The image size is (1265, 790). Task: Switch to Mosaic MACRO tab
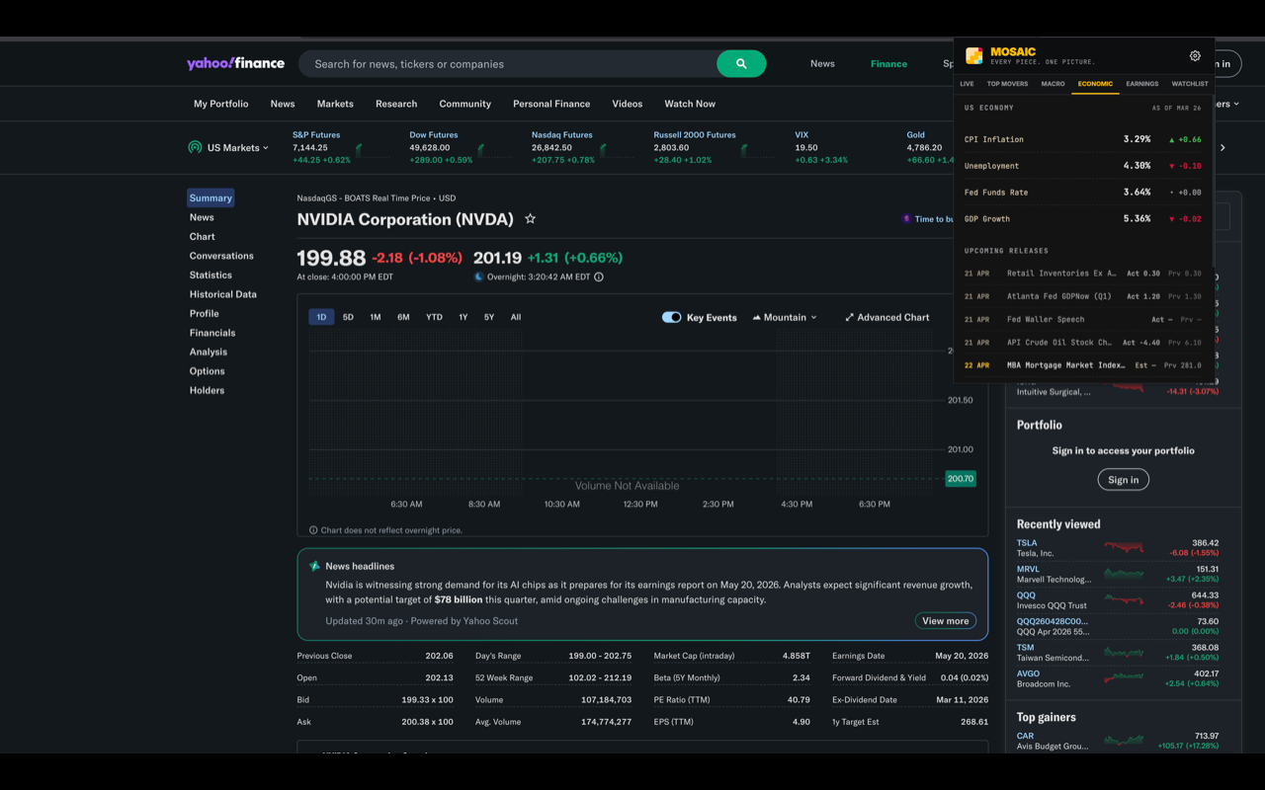1053,84
